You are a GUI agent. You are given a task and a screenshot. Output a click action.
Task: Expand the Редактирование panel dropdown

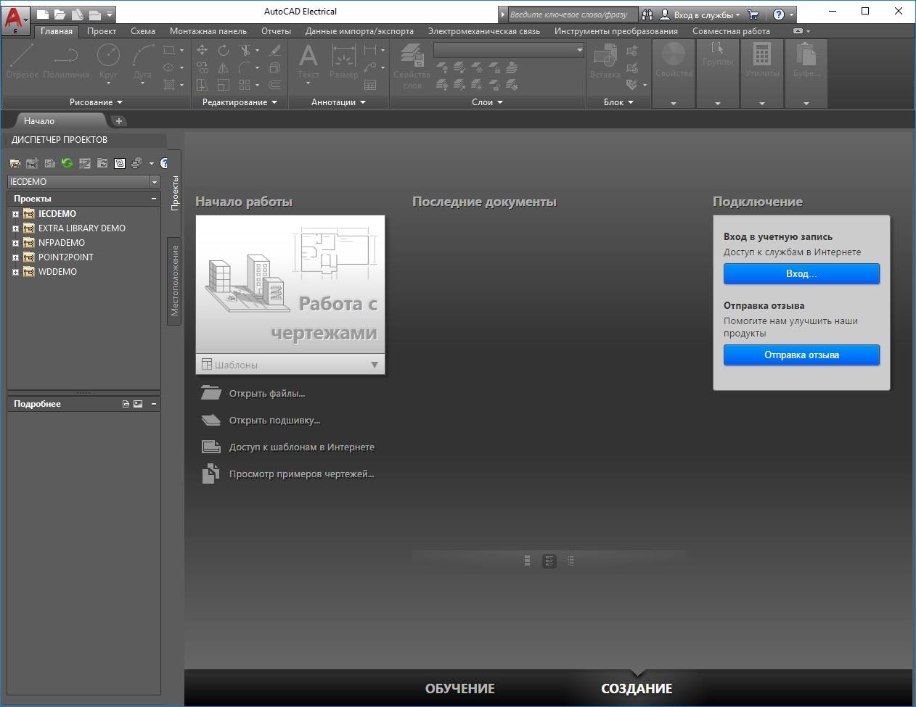click(240, 102)
